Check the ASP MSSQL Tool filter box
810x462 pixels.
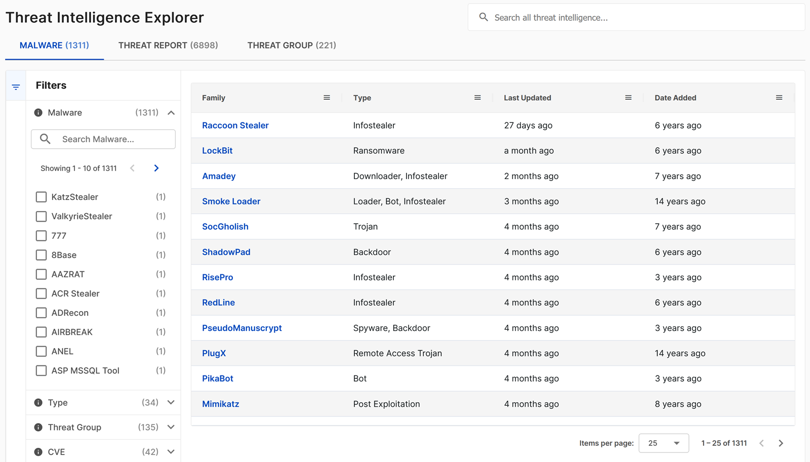pos(42,370)
